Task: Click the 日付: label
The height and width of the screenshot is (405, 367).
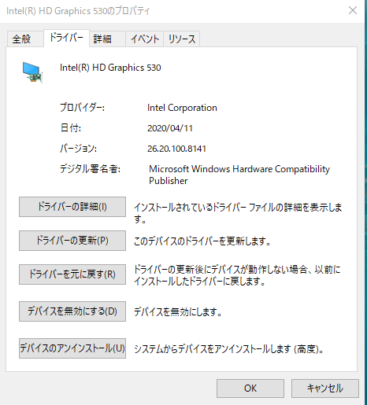Action: click(x=71, y=128)
